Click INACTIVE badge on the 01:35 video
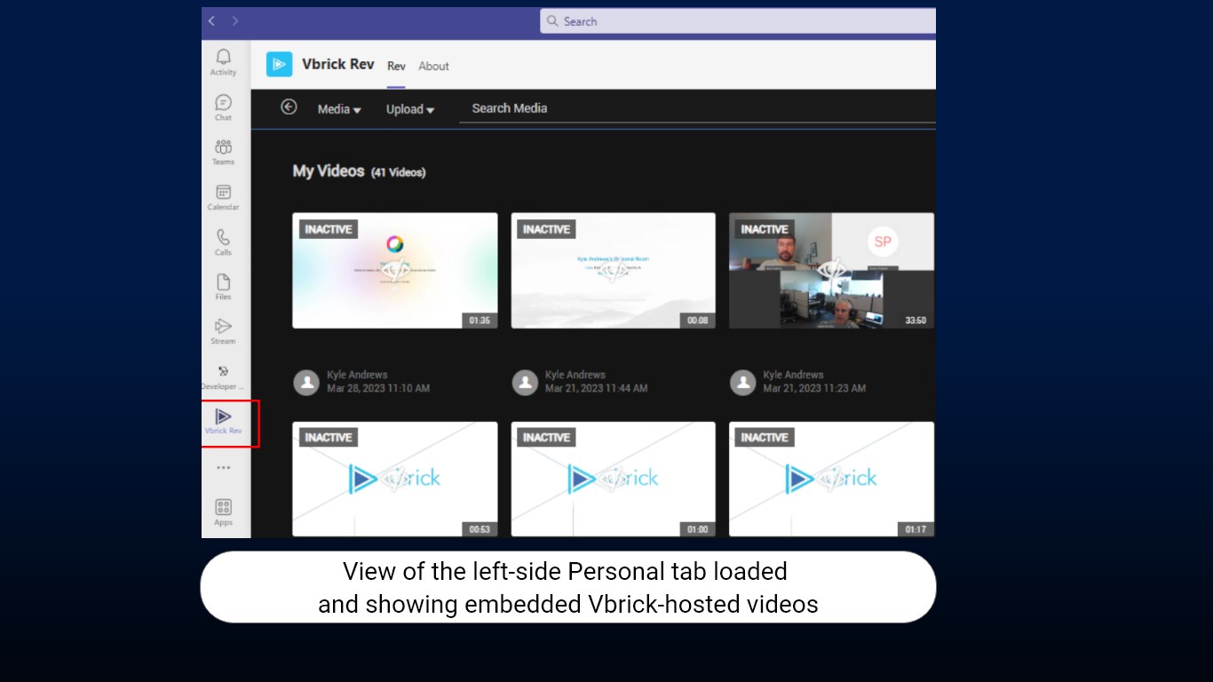The height and width of the screenshot is (682, 1213). click(329, 229)
